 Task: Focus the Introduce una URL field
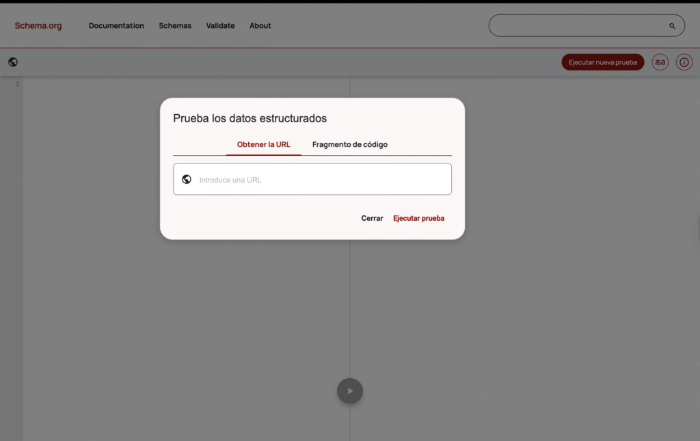pos(321,180)
